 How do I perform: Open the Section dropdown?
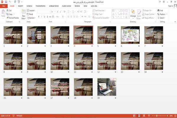pos(31,18)
